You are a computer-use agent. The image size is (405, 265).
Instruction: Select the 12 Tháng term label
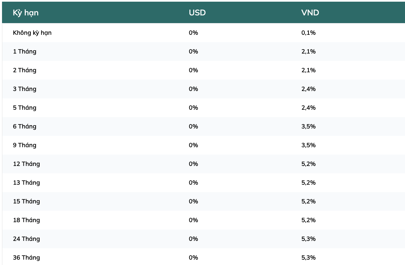click(26, 164)
